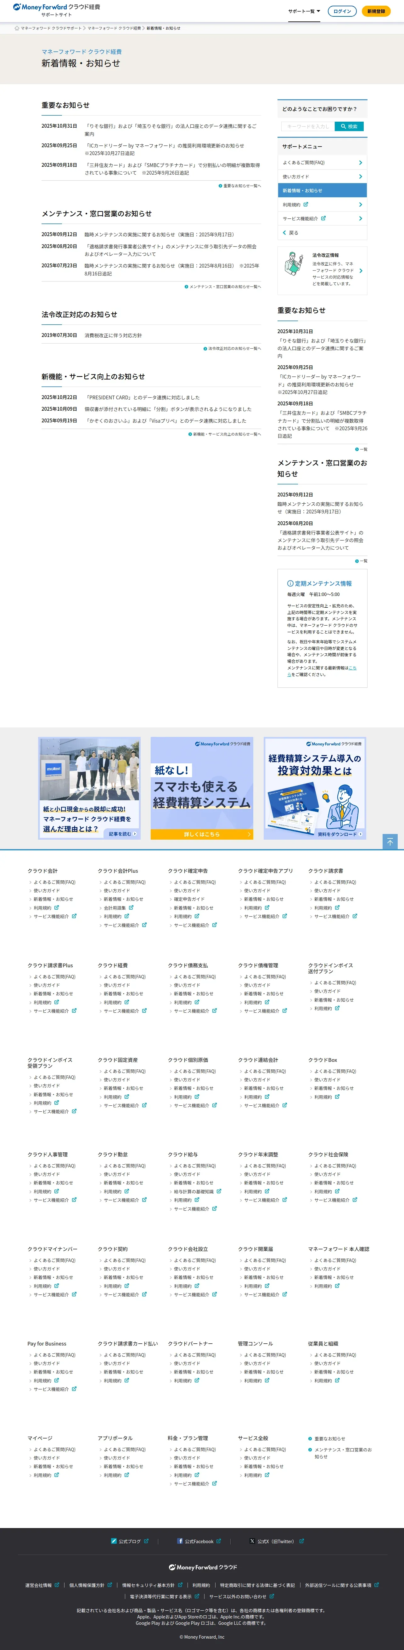
Task: Click the Money Forward クラウド経費 header logo
Action: 56,7
